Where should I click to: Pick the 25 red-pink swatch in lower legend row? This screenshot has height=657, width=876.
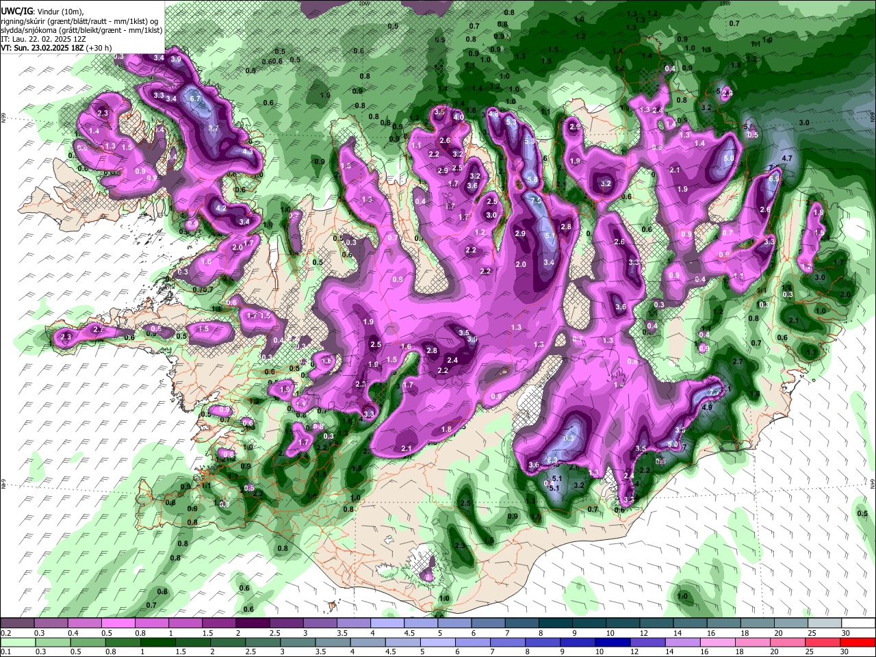tap(822, 642)
